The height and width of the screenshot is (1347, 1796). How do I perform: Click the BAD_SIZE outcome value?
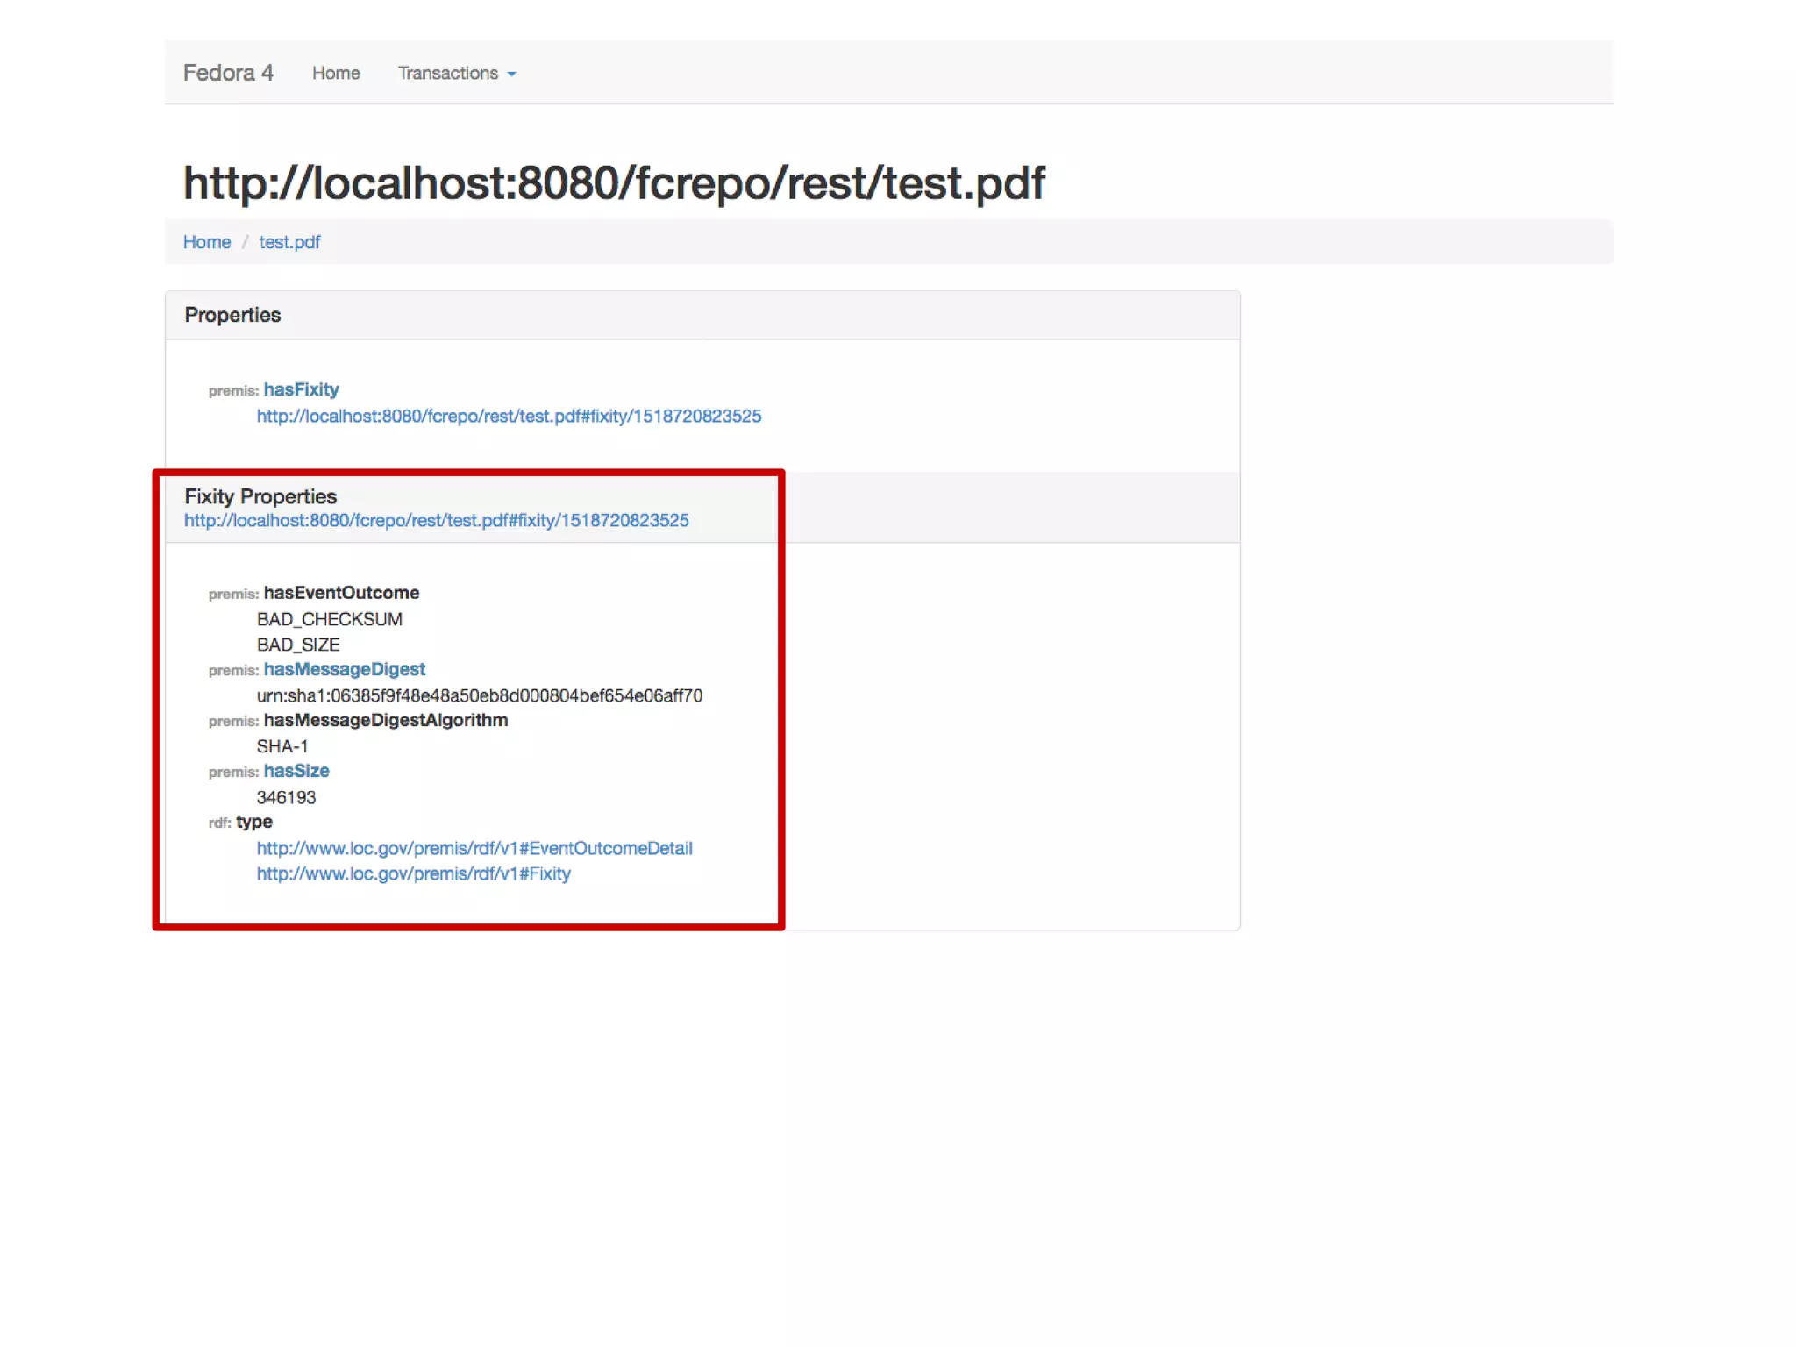click(x=297, y=645)
